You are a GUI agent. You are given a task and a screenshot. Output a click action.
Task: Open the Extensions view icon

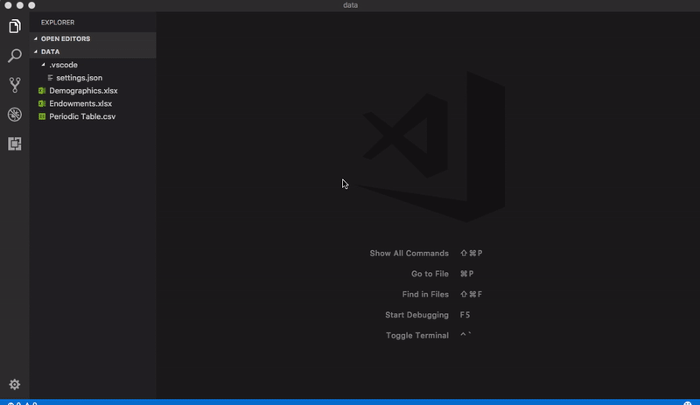pos(15,143)
